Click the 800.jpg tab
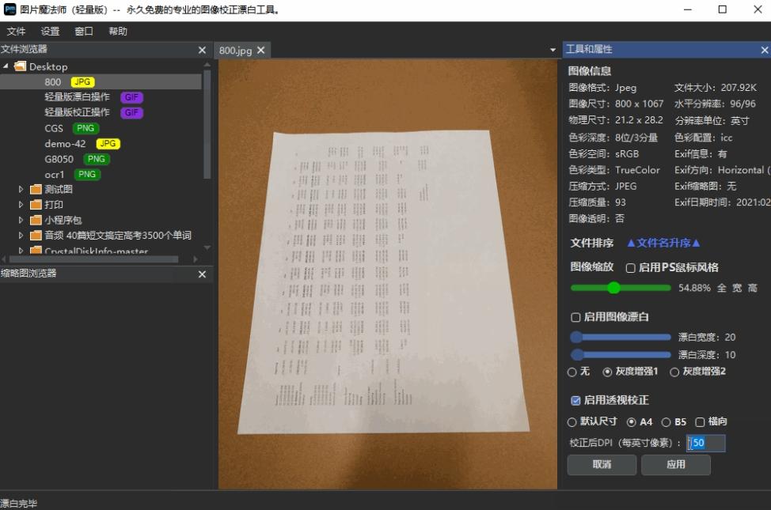Image resolution: width=771 pixels, height=510 pixels. pyautogui.click(x=237, y=49)
